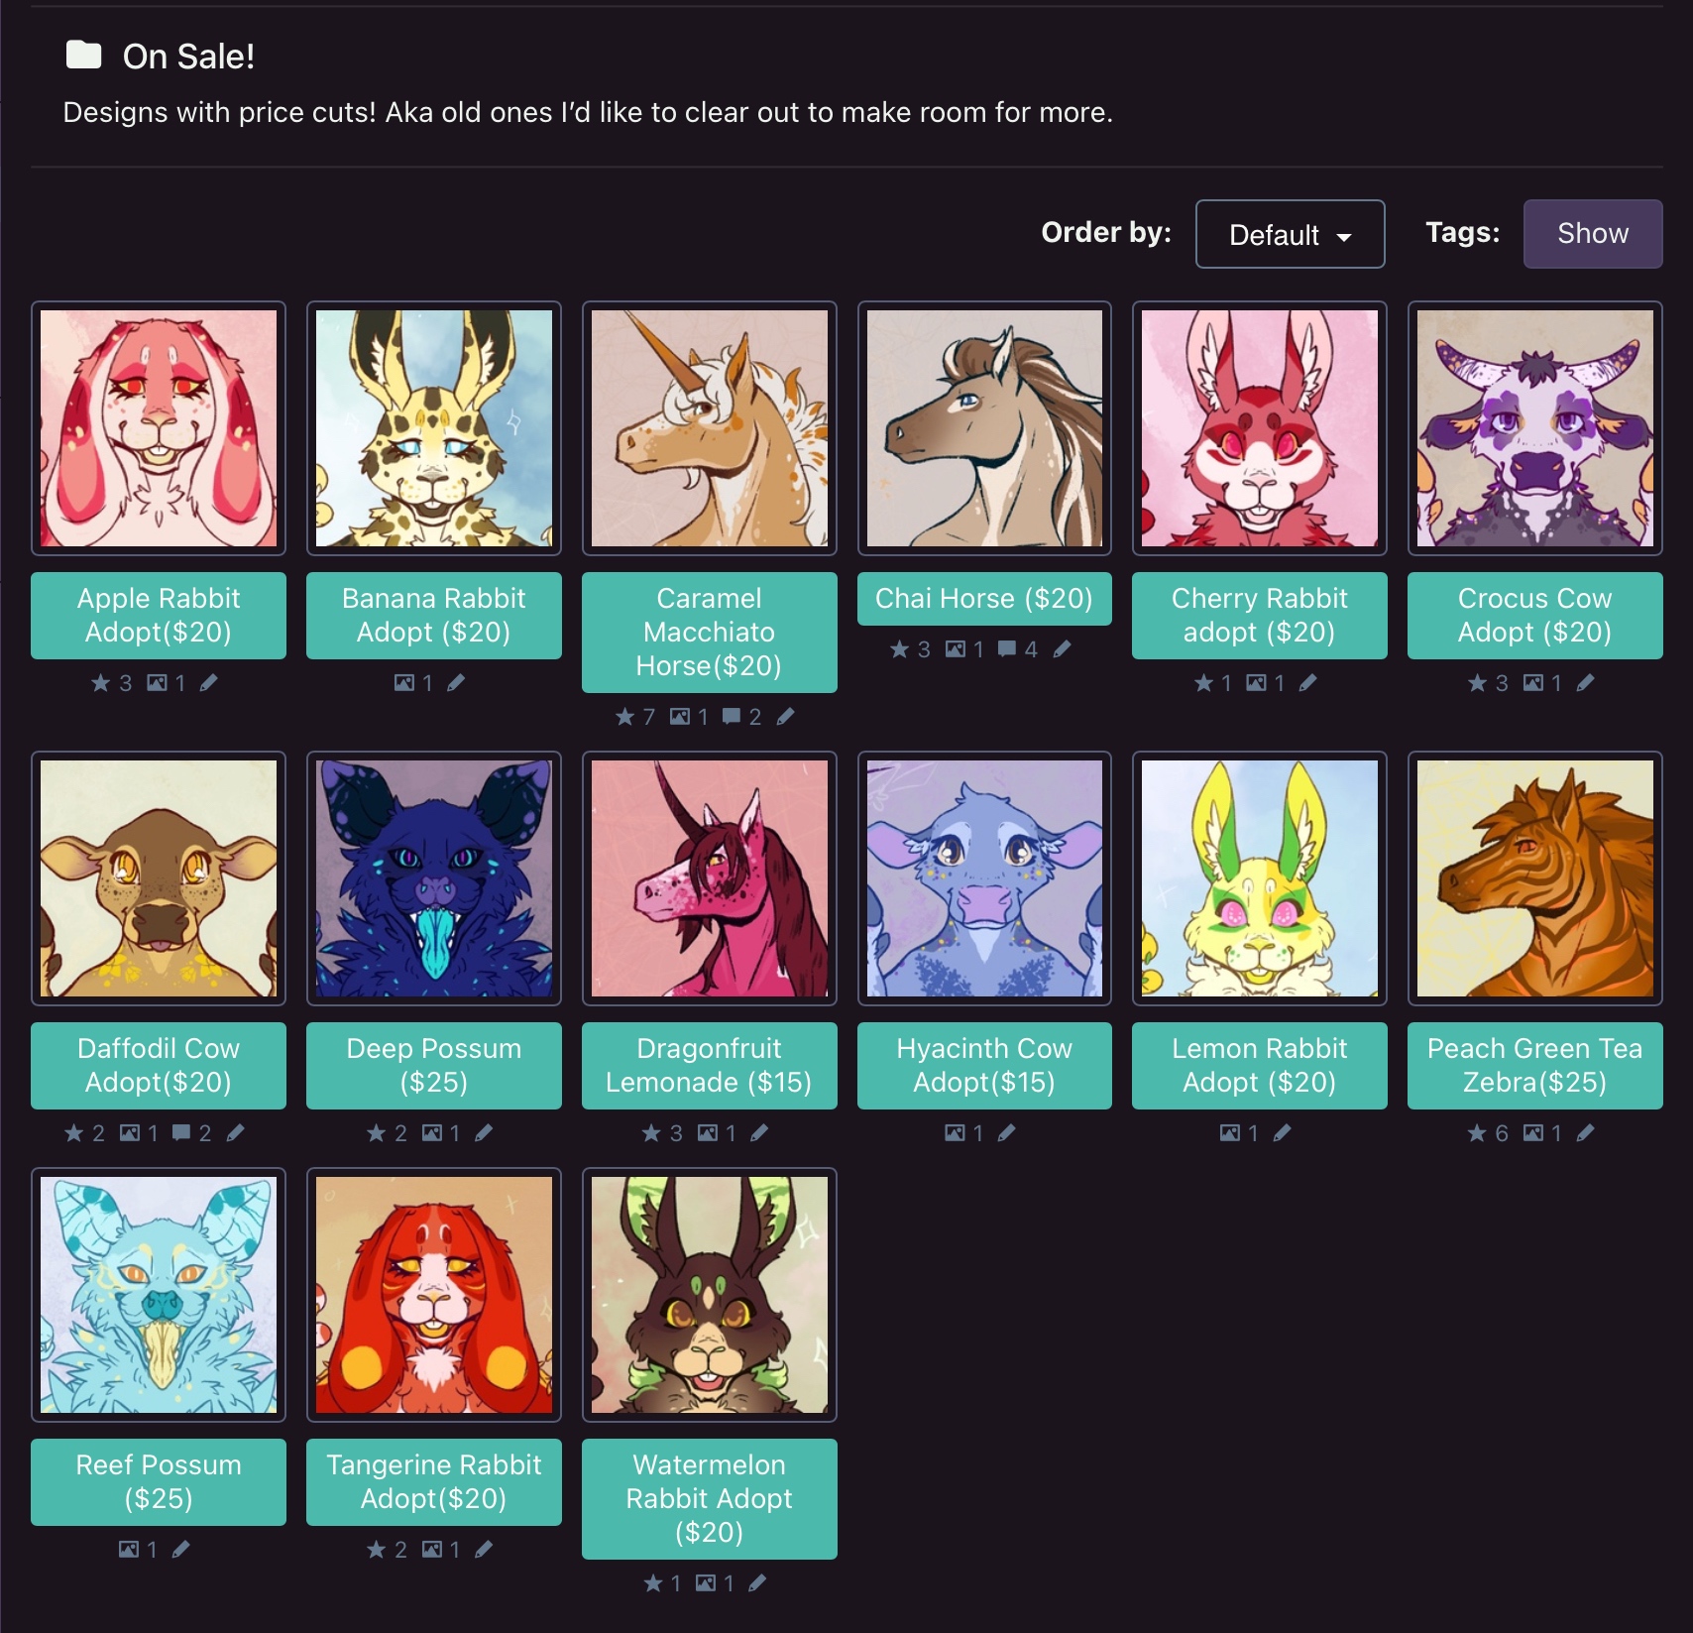Show the tags filter
Viewport: 1693px width, 1633px height.
(1592, 234)
